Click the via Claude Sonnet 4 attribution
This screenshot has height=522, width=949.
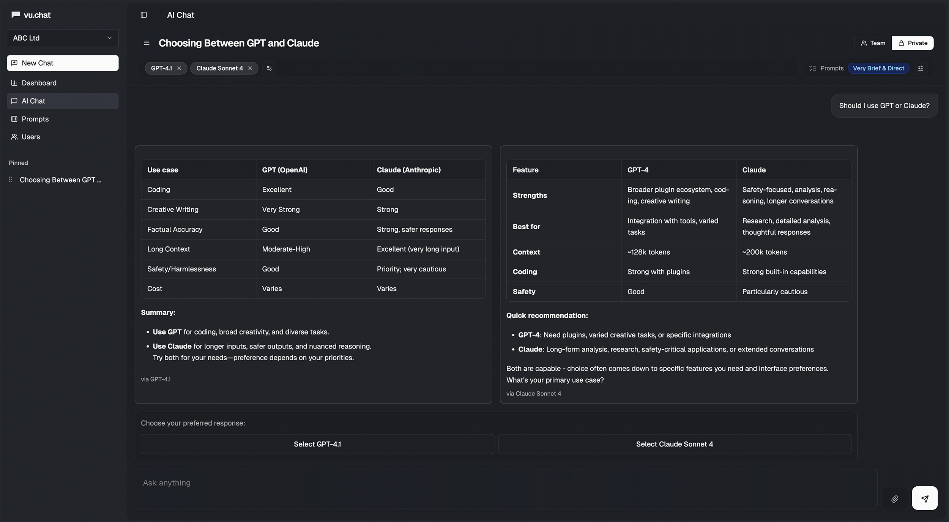[533, 394]
